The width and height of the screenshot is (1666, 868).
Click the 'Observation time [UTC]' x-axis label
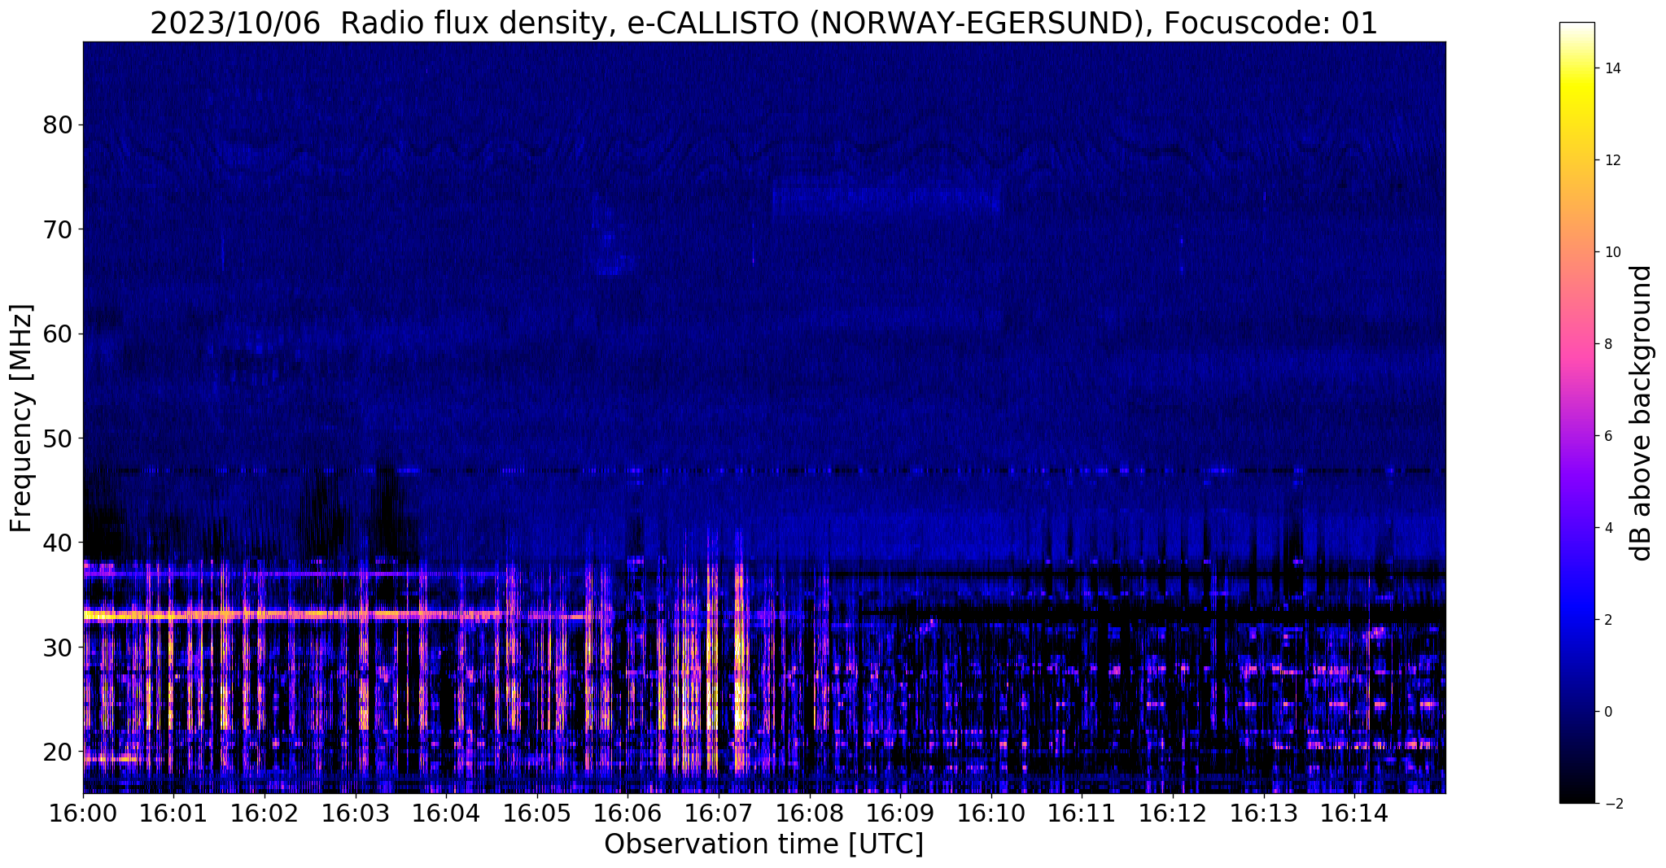coord(763,844)
